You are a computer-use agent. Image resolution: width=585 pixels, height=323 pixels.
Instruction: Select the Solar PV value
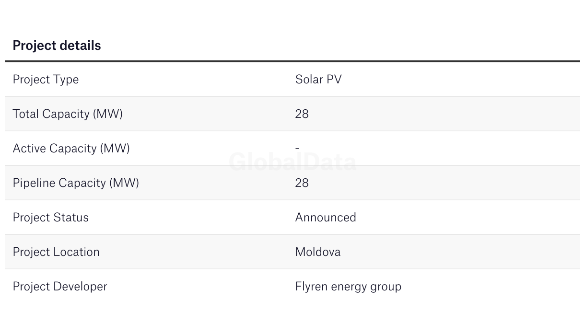(x=318, y=80)
